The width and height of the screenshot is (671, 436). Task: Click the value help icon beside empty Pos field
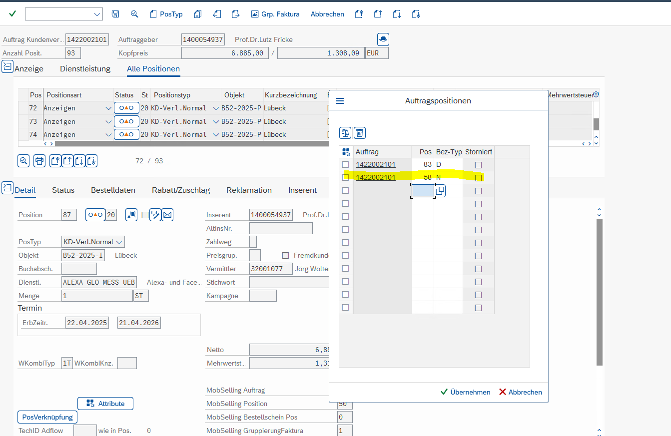point(440,191)
